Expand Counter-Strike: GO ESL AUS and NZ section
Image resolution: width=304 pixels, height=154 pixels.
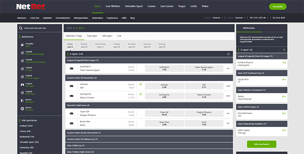(x=149, y=133)
